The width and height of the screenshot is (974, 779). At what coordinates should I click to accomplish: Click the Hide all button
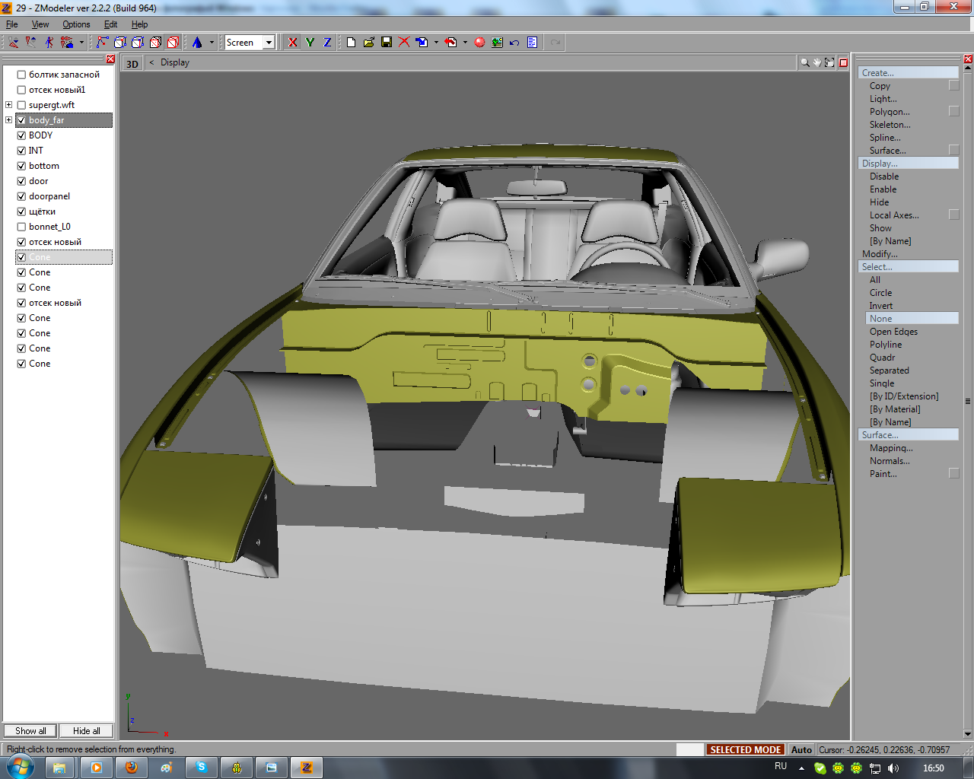point(87,731)
